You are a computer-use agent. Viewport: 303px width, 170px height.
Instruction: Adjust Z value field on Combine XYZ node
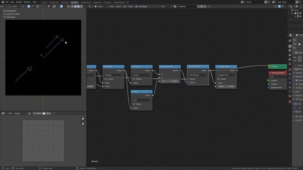pos(169,81)
